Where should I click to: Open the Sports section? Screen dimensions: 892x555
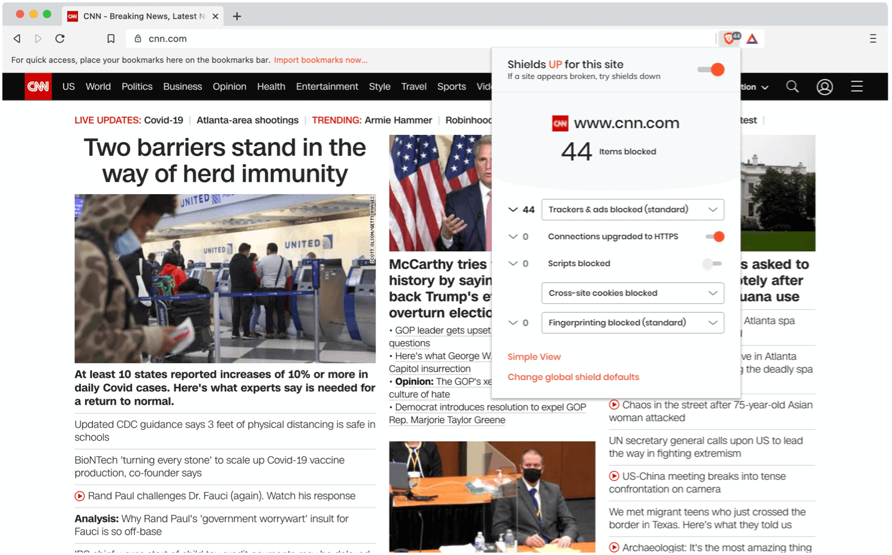(452, 86)
